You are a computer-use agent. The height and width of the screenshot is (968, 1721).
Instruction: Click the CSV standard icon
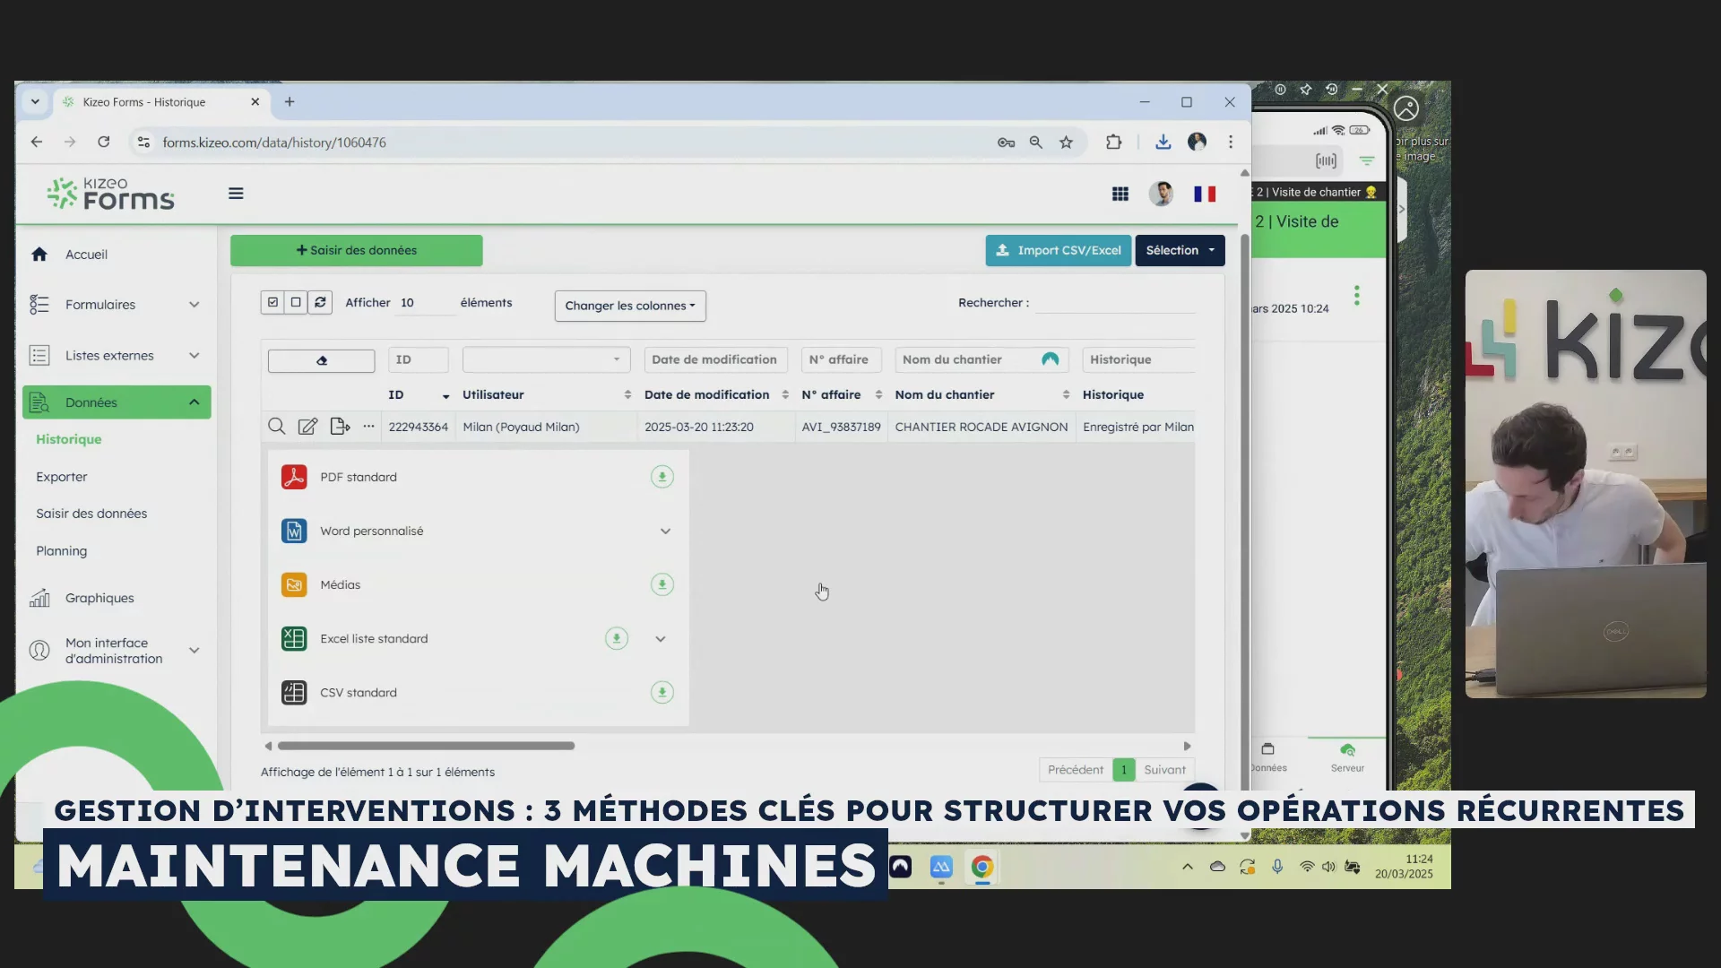[x=294, y=692]
